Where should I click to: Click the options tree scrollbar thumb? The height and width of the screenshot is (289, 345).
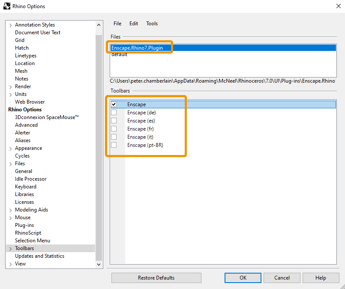[x=99, y=148]
